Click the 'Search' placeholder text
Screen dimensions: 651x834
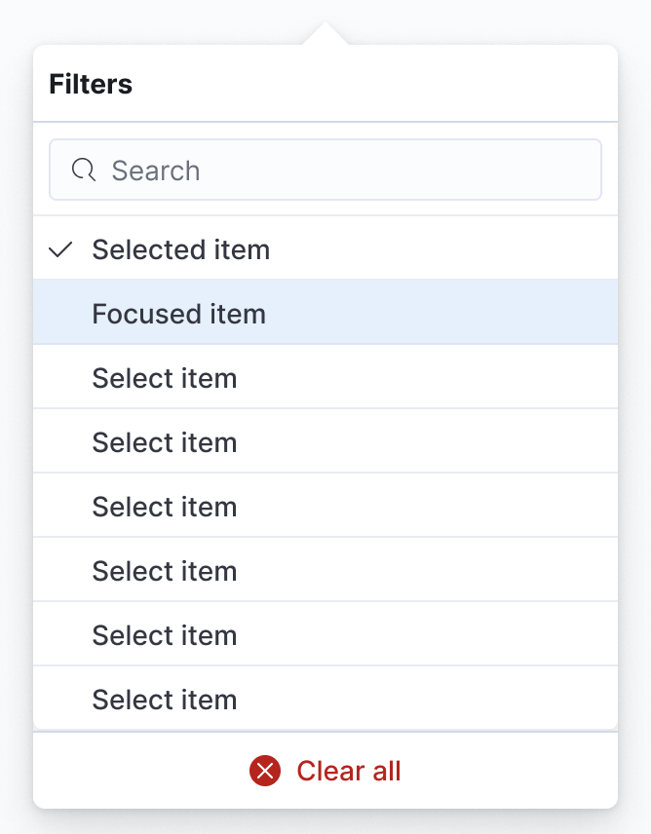(156, 171)
